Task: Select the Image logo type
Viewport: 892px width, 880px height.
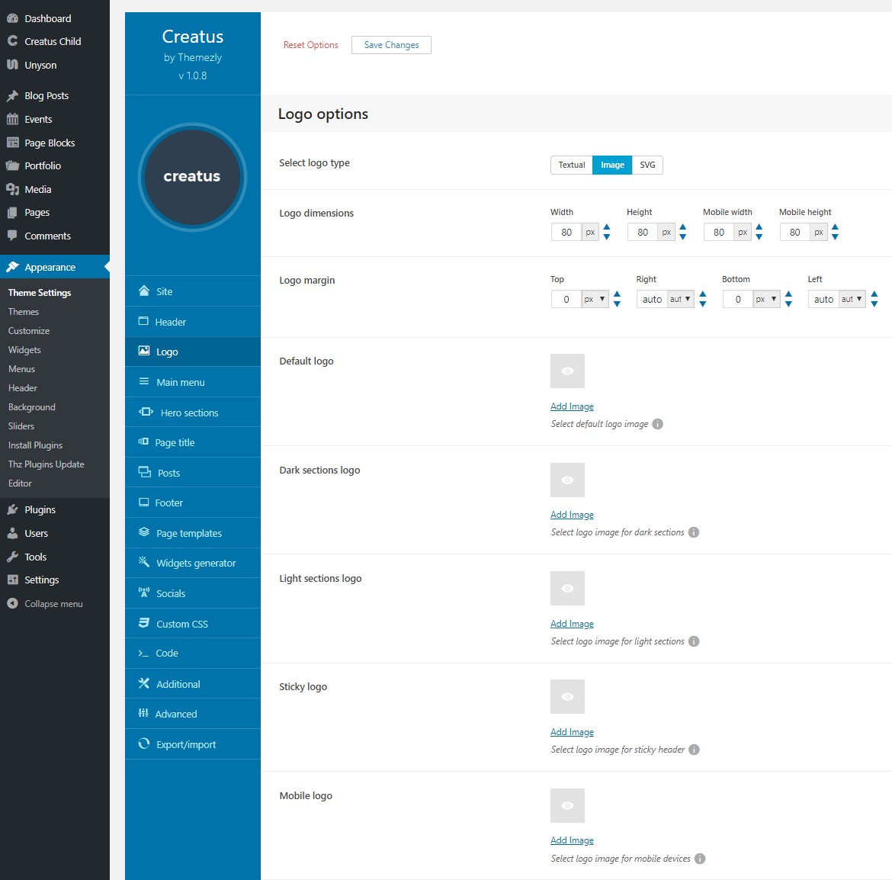Action: [612, 165]
